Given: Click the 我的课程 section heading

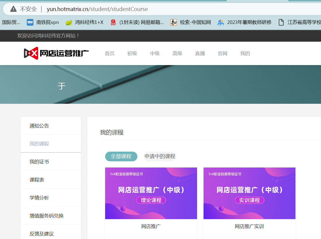Looking at the screenshot, I should pos(112,133).
